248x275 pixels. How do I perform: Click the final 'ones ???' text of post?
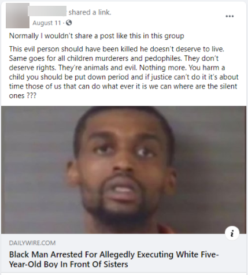(23, 96)
